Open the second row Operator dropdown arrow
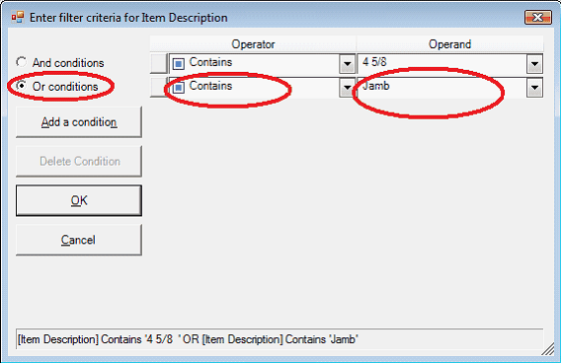Viewport: 562px width, 364px height. [x=347, y=88]
